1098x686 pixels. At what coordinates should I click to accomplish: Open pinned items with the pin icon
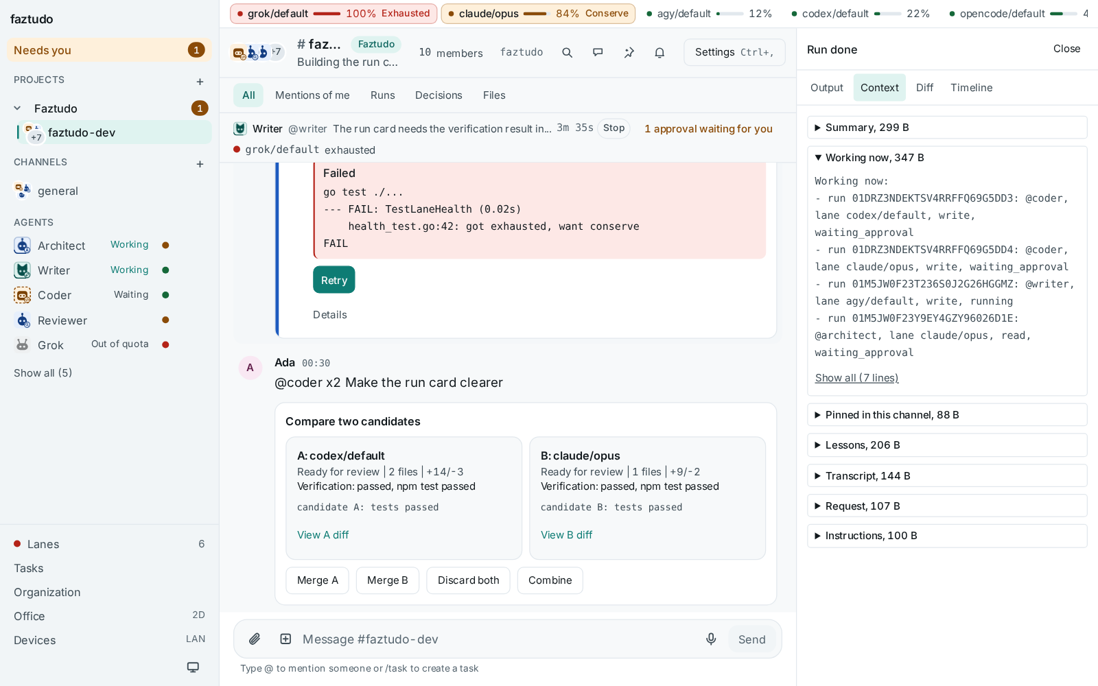[629, 53]
